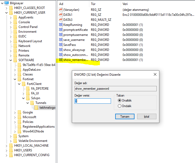Click the Bilgisayar computer icon
Image resolution: width=195 pixels, height=163 pixels.
(7, 3)
